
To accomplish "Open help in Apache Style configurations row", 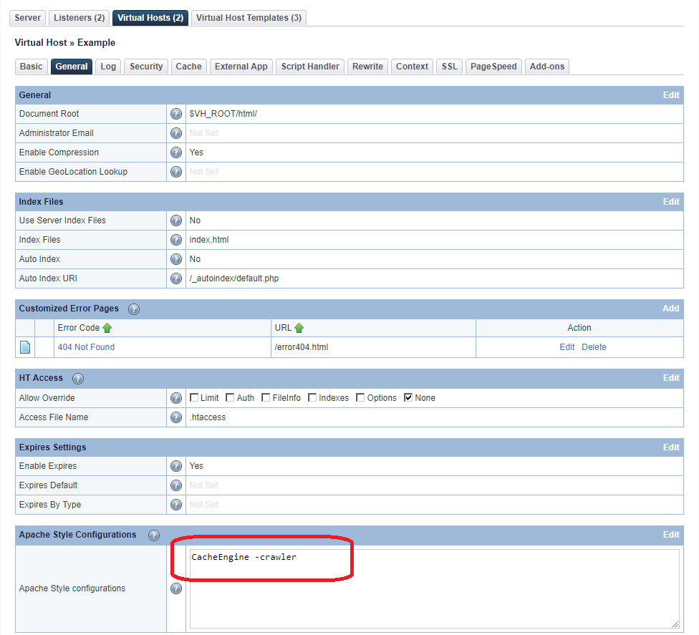I will point(176,588).
